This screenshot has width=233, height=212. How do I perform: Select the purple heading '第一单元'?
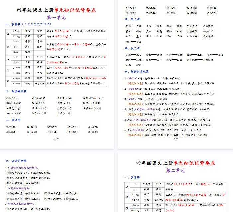(x=57, y=18)
